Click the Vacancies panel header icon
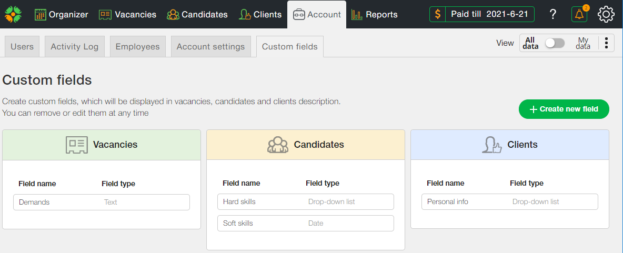 76,145
